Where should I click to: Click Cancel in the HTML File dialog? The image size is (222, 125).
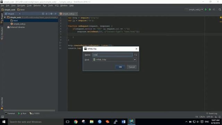click(132, 67)
